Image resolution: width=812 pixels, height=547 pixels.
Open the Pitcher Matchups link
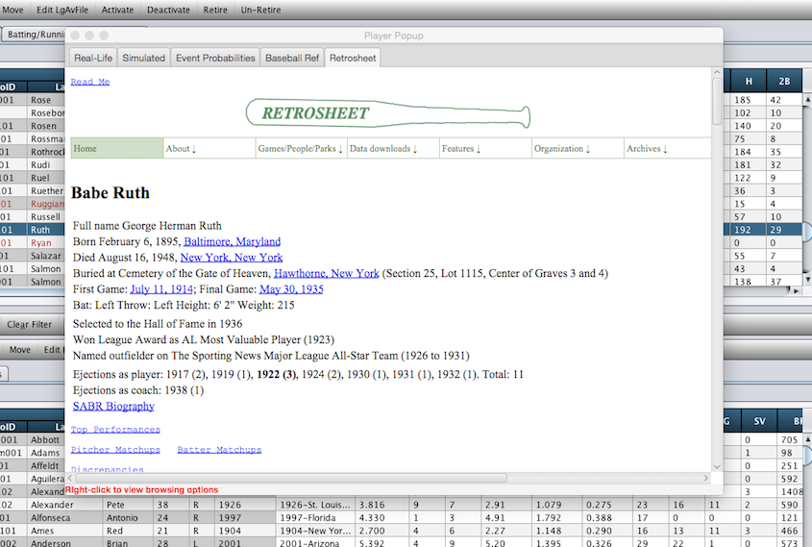tap(115, 450)
